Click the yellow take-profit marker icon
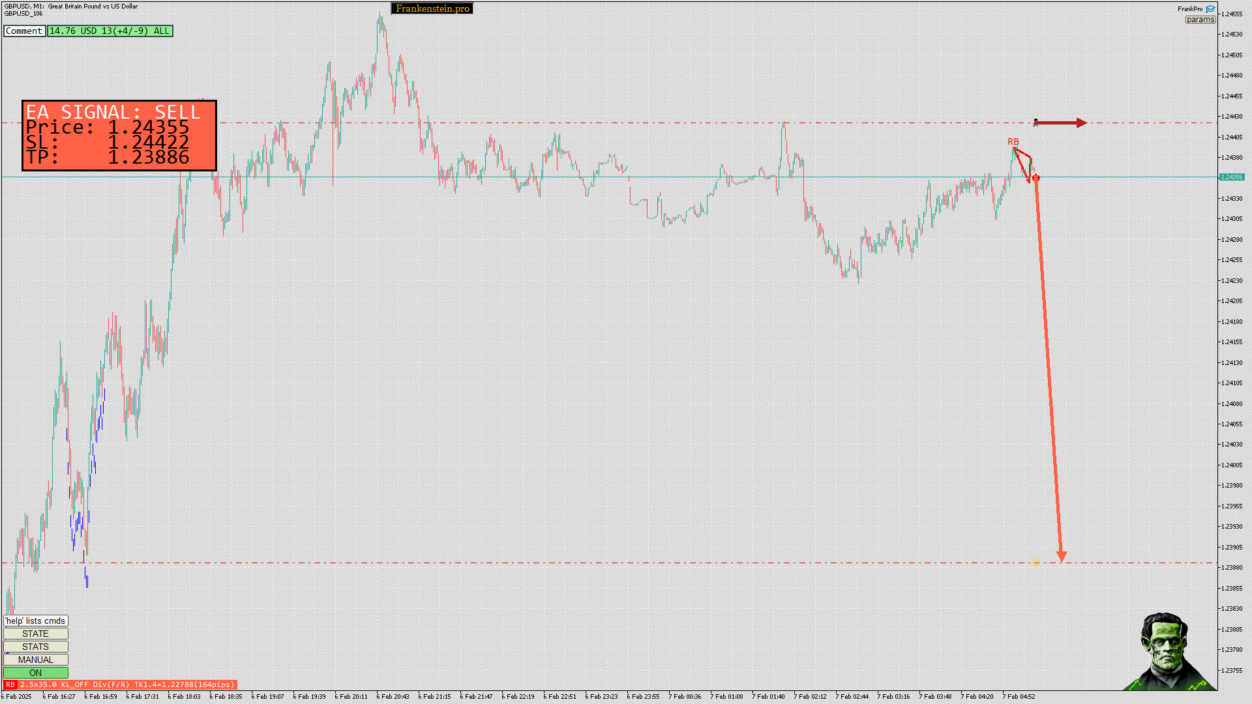This screenshot has height=704, width=1252. pos(1036,563)
